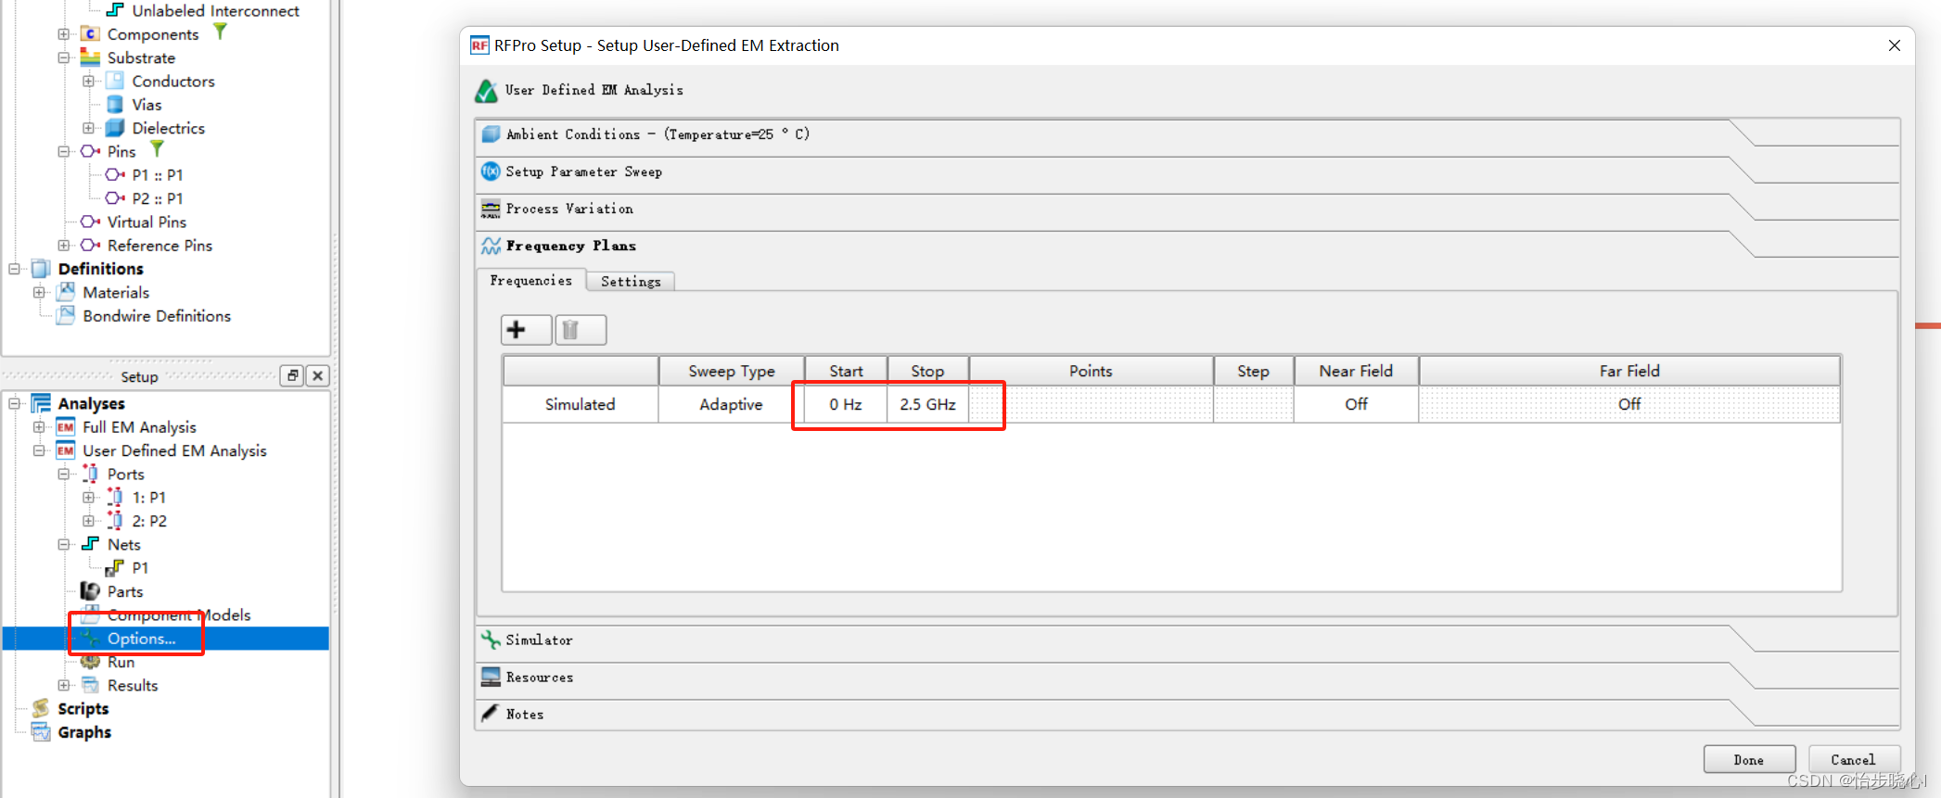Click the Setup Parameter Sweep f(x) icon
Viewport: 1941px width, 798px height.
tap(491, 171)
